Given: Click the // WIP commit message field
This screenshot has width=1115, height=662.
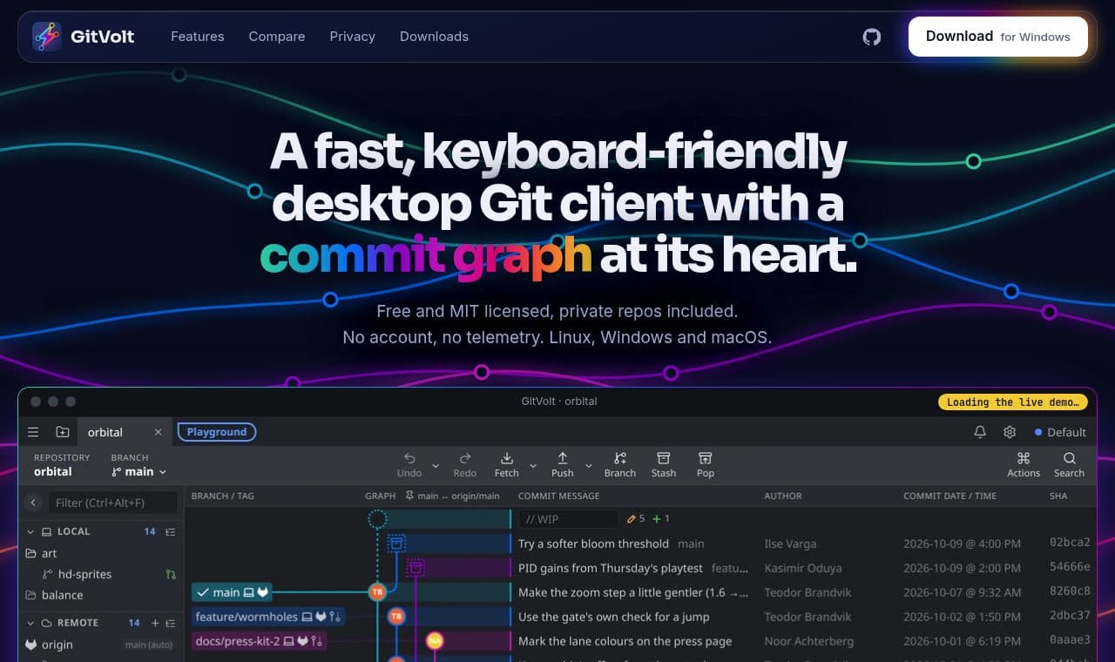Looking at the screenshot, I should (x=568, y=519).
